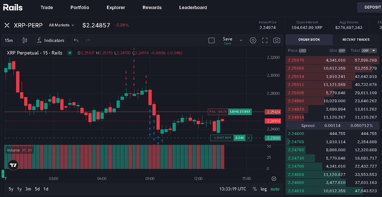Click the Agg Volume value $278,897,343

click(349, 28)
